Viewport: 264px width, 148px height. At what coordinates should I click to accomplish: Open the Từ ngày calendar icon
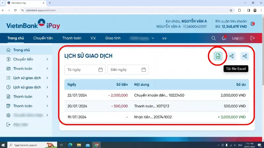point(101,70)
